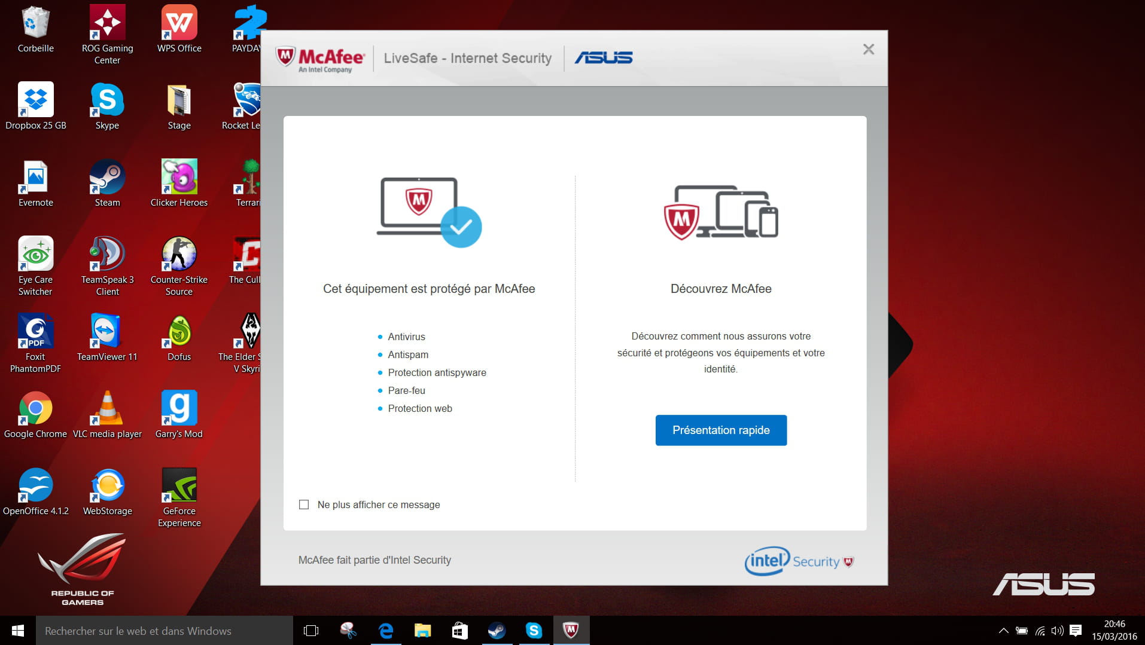The width and height of the screenshot is (1145, 645).
Task: Open the Action Center notifications icon
Action: [x=1076, y=631]
